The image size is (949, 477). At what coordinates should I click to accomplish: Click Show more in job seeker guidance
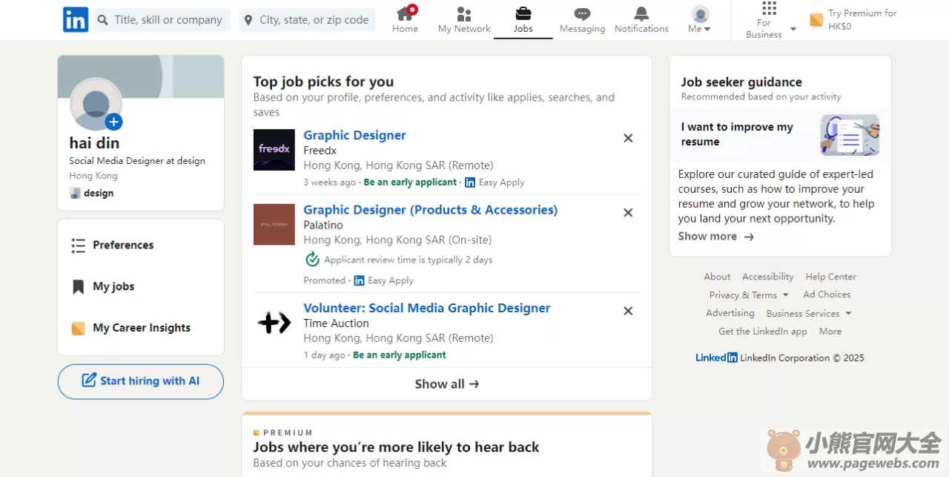(715, 237)
